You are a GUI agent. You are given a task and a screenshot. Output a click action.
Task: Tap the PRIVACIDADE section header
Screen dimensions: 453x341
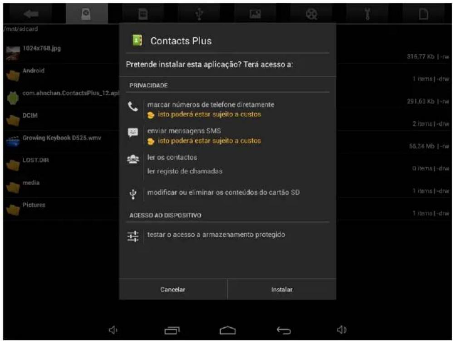coord(148,85)
